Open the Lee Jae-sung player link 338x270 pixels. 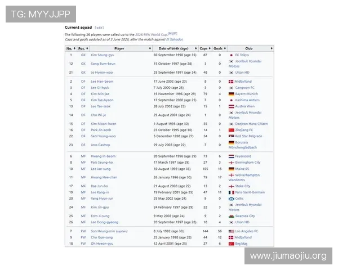pos(101,169)
